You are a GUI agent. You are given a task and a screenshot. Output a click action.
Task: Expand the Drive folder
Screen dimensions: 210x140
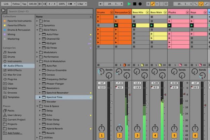click(37, 21)
